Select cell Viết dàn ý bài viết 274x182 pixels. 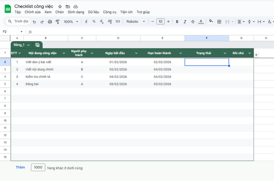(x=46, y=62)
